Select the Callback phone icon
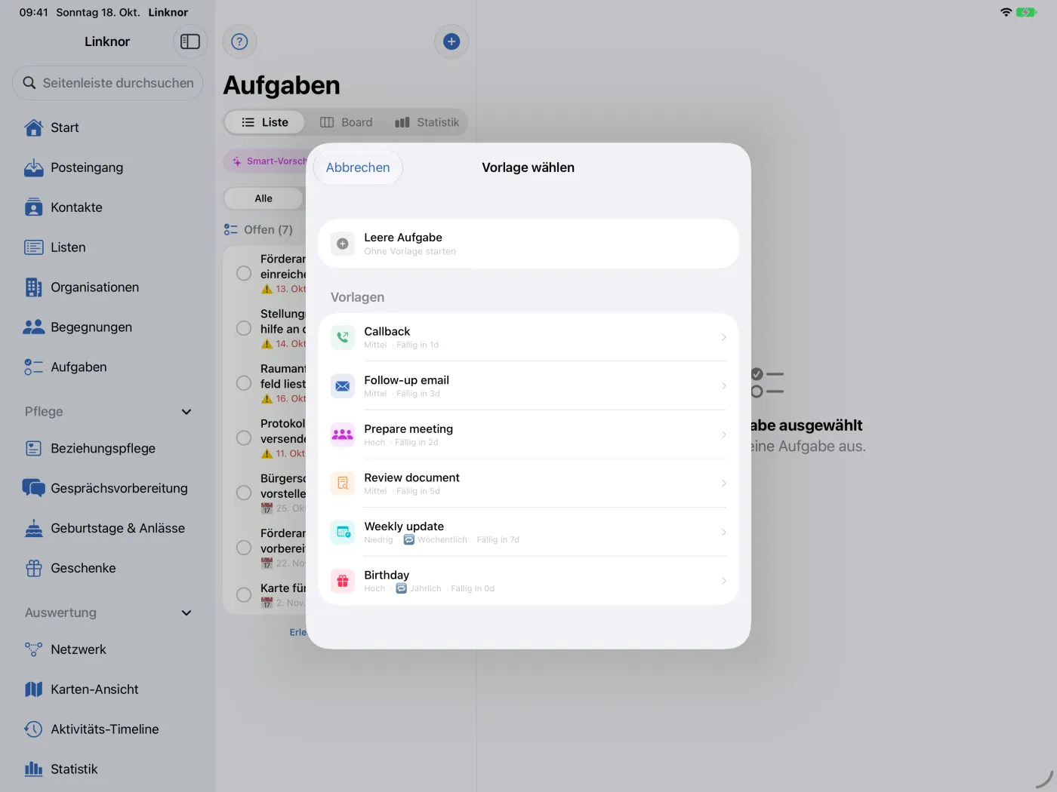 [343, 337]
